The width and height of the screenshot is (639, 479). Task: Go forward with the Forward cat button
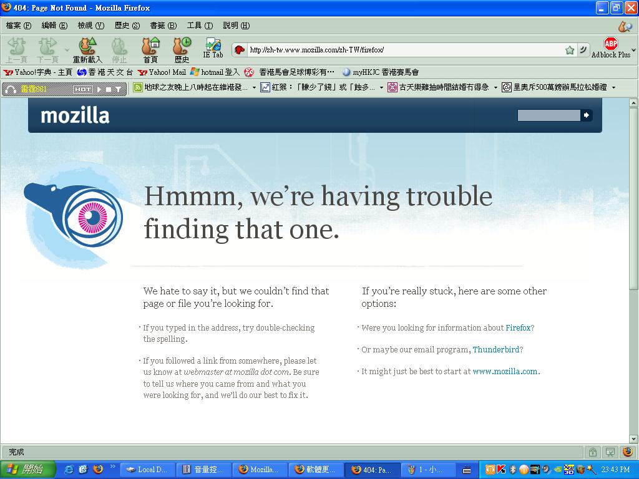click(x=47, y=50)
